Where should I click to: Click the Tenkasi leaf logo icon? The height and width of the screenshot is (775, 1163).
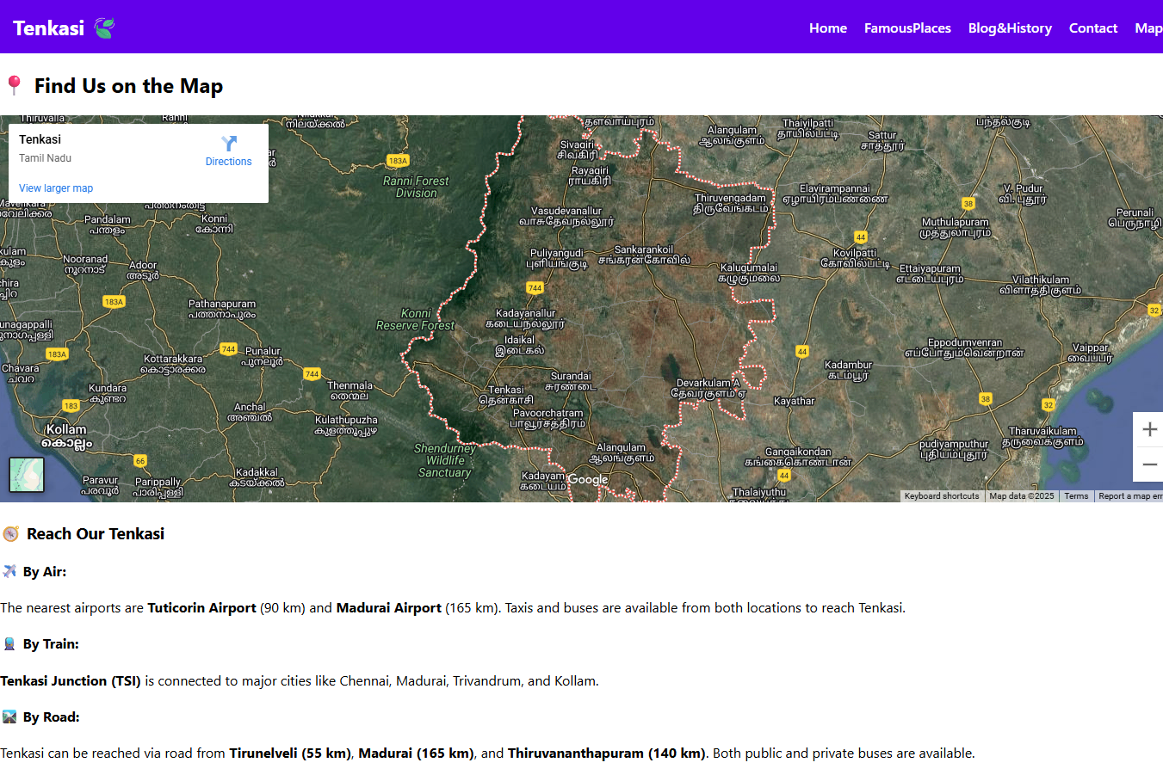click(104, 28)
